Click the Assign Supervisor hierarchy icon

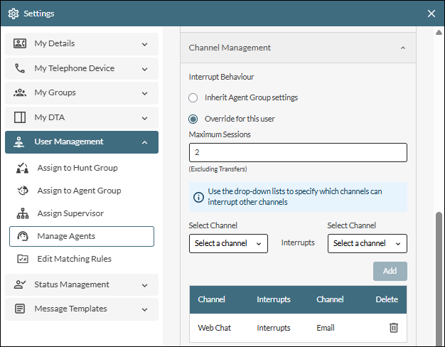23,214
